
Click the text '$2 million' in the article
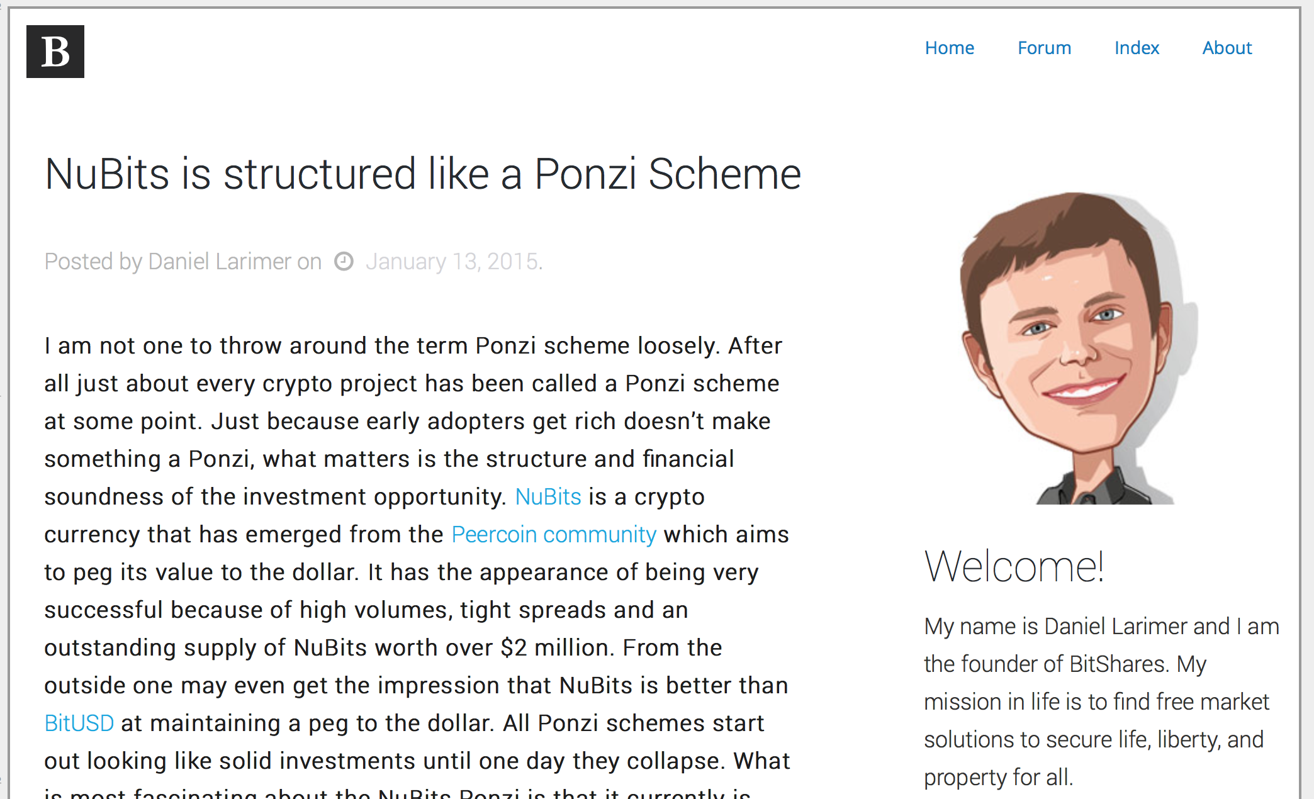tap(556, 648)
